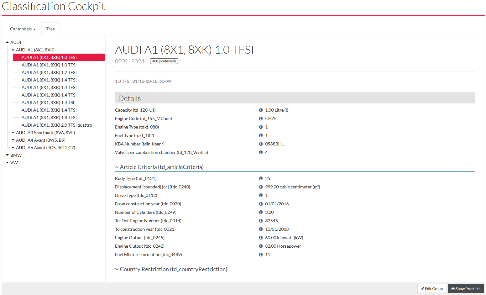486x295 pixels.
Task: Click the 1.0 TFSI, 01/16-10/18, 60kW summary text
Action: (143, 81)
